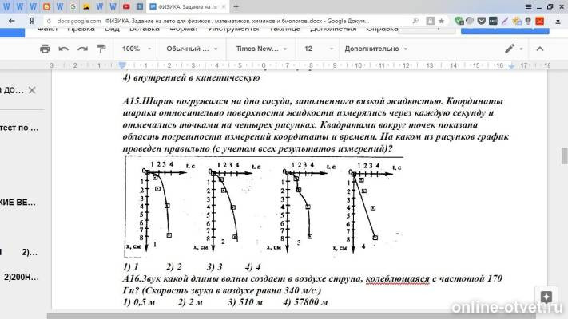The height and width of the screenshot is (319, 568).
Task: Click answer option '3) 3' under the graphs
Action: click(x=214, y=267)
